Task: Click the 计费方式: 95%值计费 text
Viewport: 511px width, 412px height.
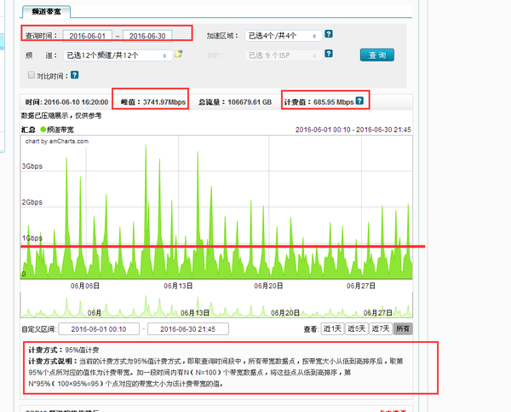Action: pos(64,351)
